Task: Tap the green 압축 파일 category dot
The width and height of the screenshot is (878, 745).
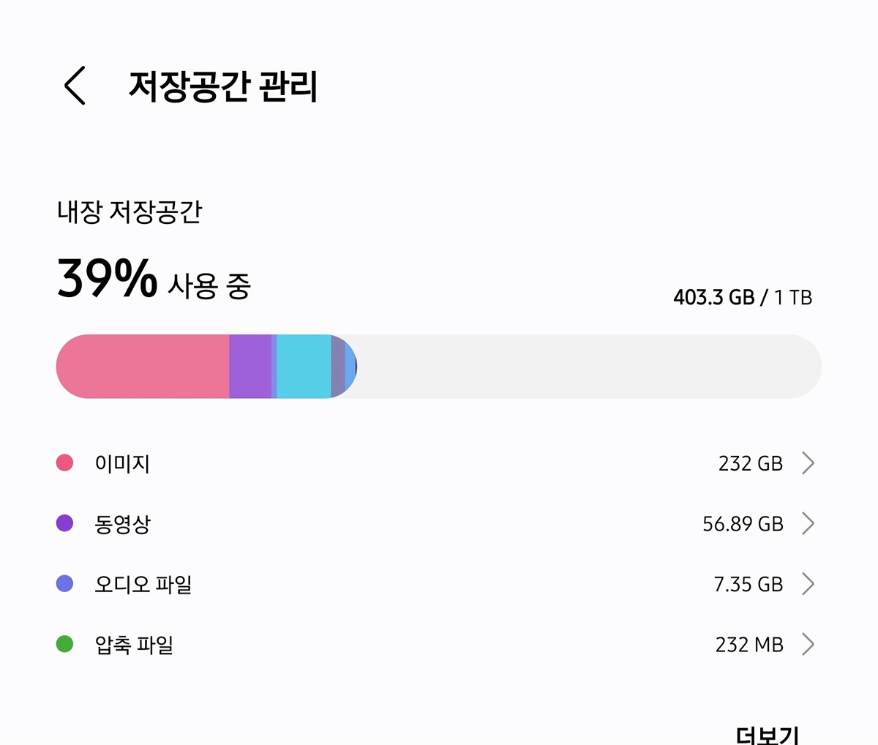Action: coord(64,644)
